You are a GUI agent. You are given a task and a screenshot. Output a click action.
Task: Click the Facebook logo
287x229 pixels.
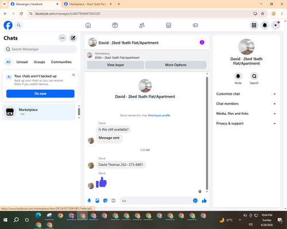8,25
